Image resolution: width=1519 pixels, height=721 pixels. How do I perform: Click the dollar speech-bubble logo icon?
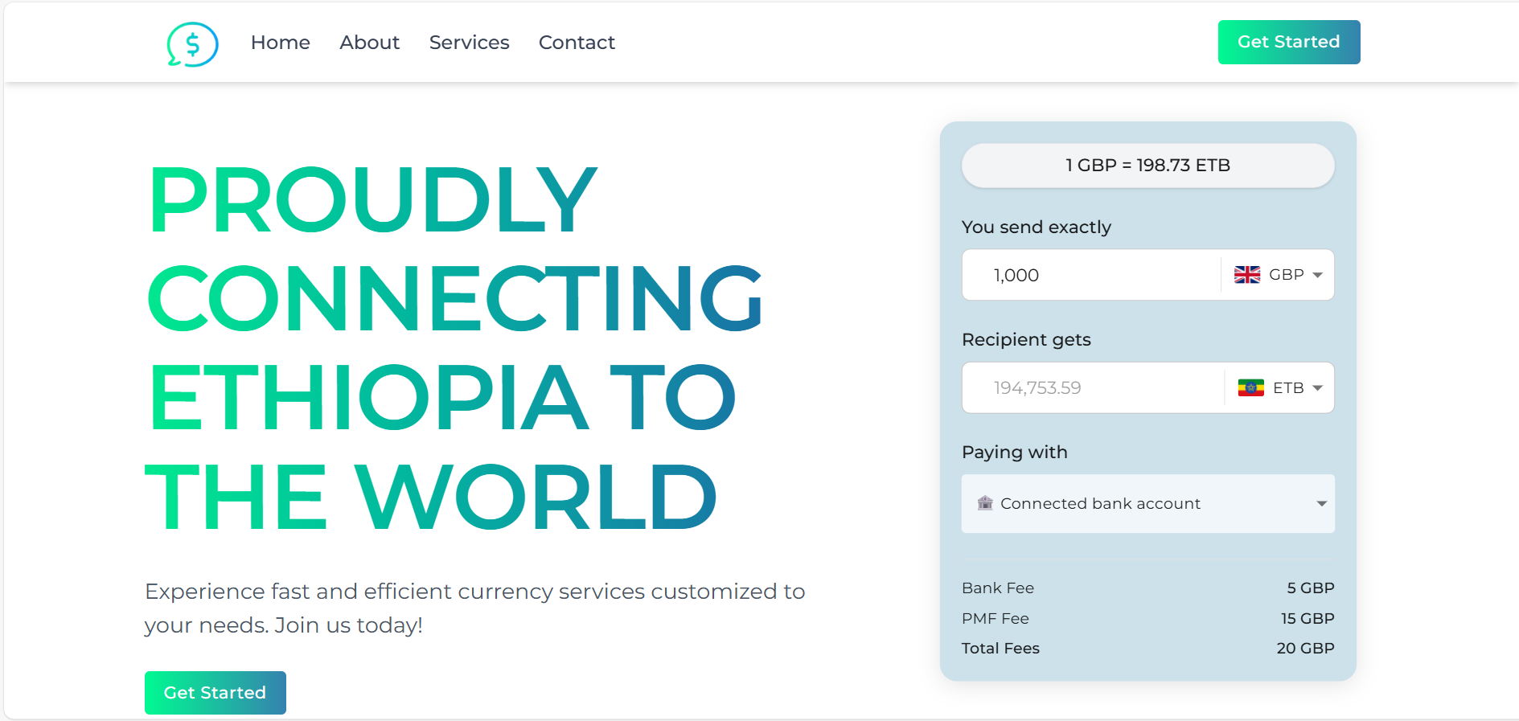(192, 43)
